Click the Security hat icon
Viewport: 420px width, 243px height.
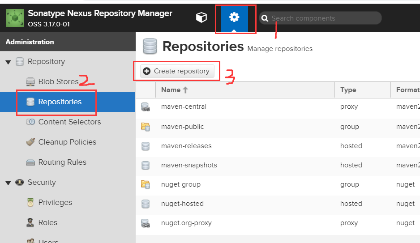tap(20, 182)
